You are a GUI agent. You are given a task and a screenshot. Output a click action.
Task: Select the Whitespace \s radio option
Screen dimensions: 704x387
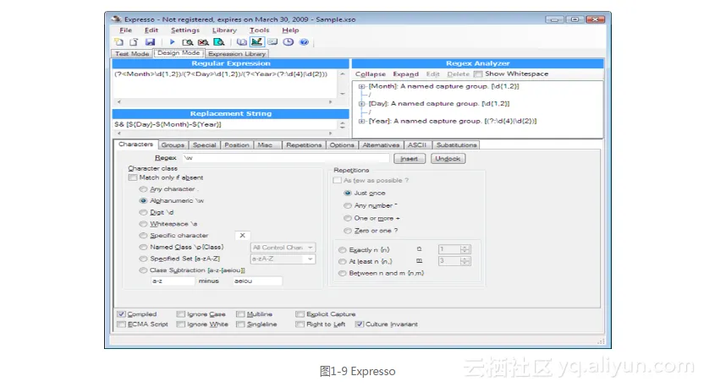pyautogui.click(x=143, y=224)
